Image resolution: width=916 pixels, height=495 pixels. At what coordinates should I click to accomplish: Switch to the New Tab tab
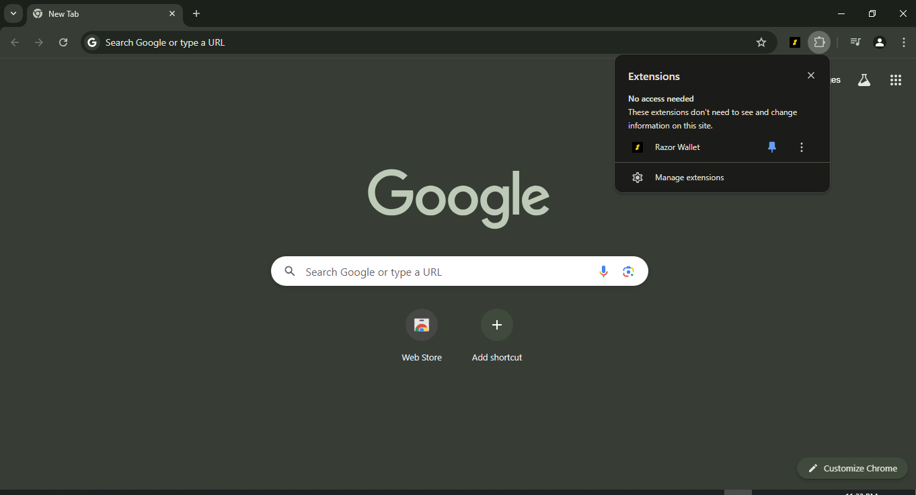[x=101, y=13]
